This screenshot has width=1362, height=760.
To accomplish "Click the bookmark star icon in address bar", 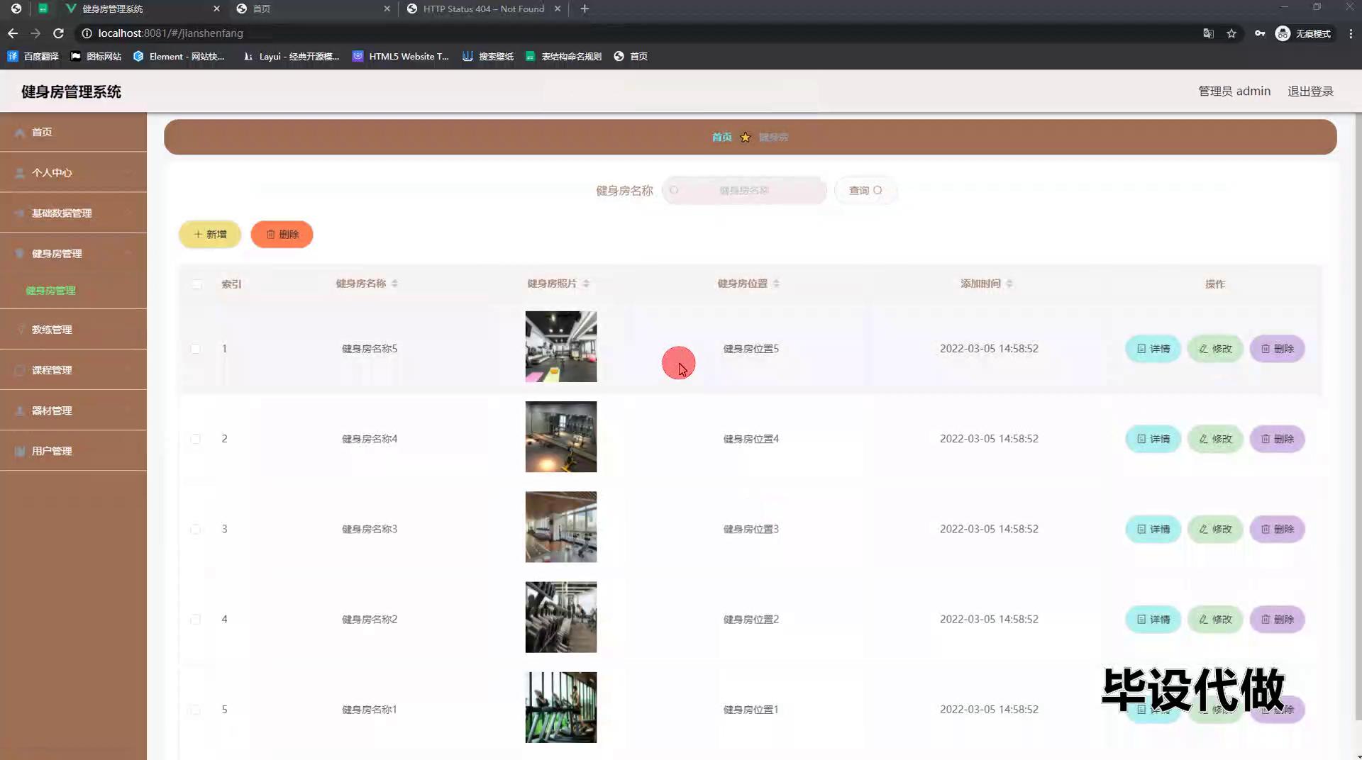I will point(1231,33).
